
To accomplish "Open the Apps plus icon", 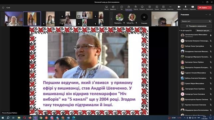I will (x=163, y=8).
